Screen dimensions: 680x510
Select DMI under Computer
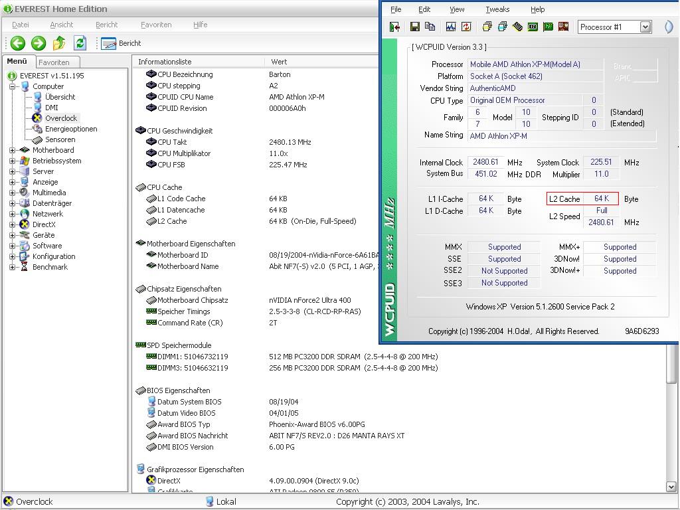click(x=51, y=108)
